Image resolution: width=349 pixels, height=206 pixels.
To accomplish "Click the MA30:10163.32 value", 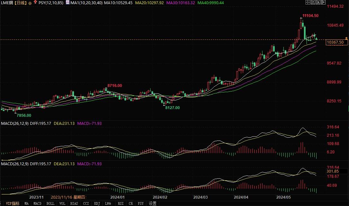I will coord(180,3).
